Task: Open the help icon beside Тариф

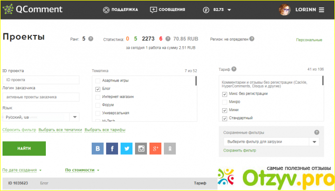Action: click(234, 69)
